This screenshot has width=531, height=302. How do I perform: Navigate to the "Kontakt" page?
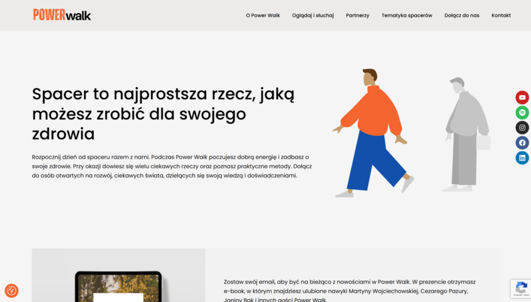[501, 16]
